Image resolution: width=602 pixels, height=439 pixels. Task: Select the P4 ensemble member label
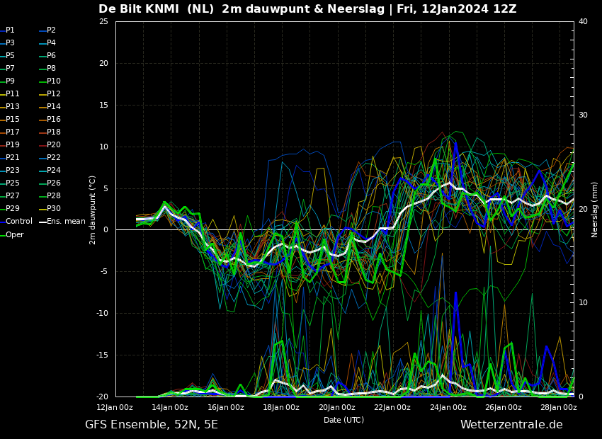[x=48, y=42]
